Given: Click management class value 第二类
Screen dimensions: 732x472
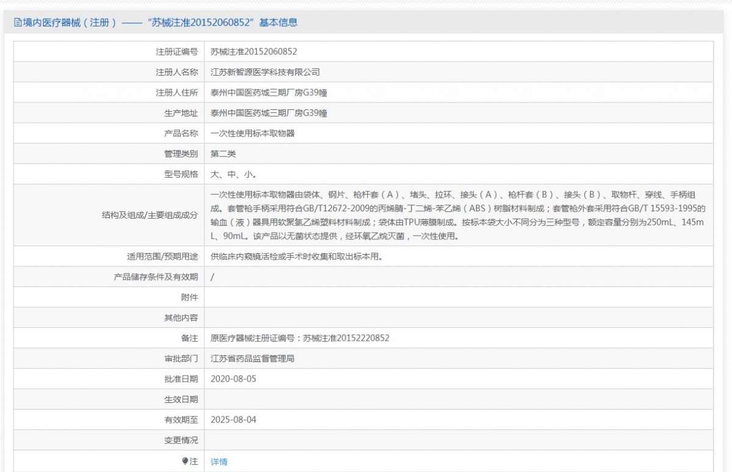Looking at the screenshot, I should click(223, 154).
